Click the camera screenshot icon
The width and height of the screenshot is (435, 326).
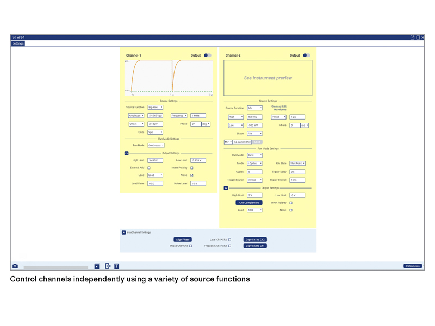click(x=15, y=266)
